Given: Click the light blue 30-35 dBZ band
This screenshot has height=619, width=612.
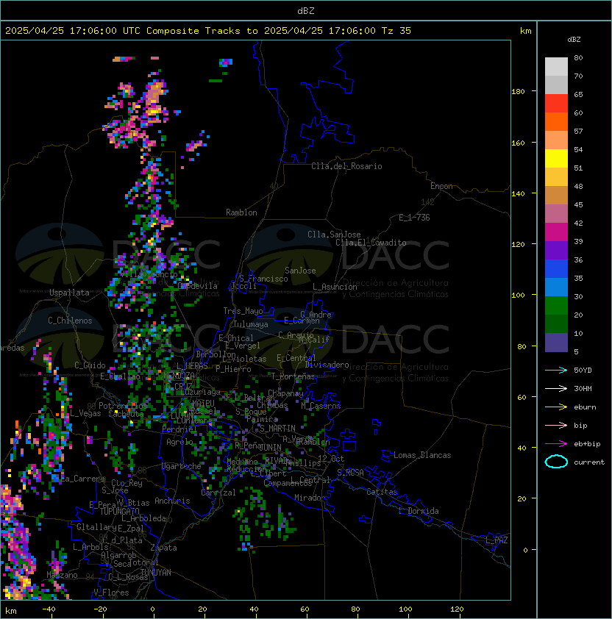Looking at the screenshot, I should (556, 287).
